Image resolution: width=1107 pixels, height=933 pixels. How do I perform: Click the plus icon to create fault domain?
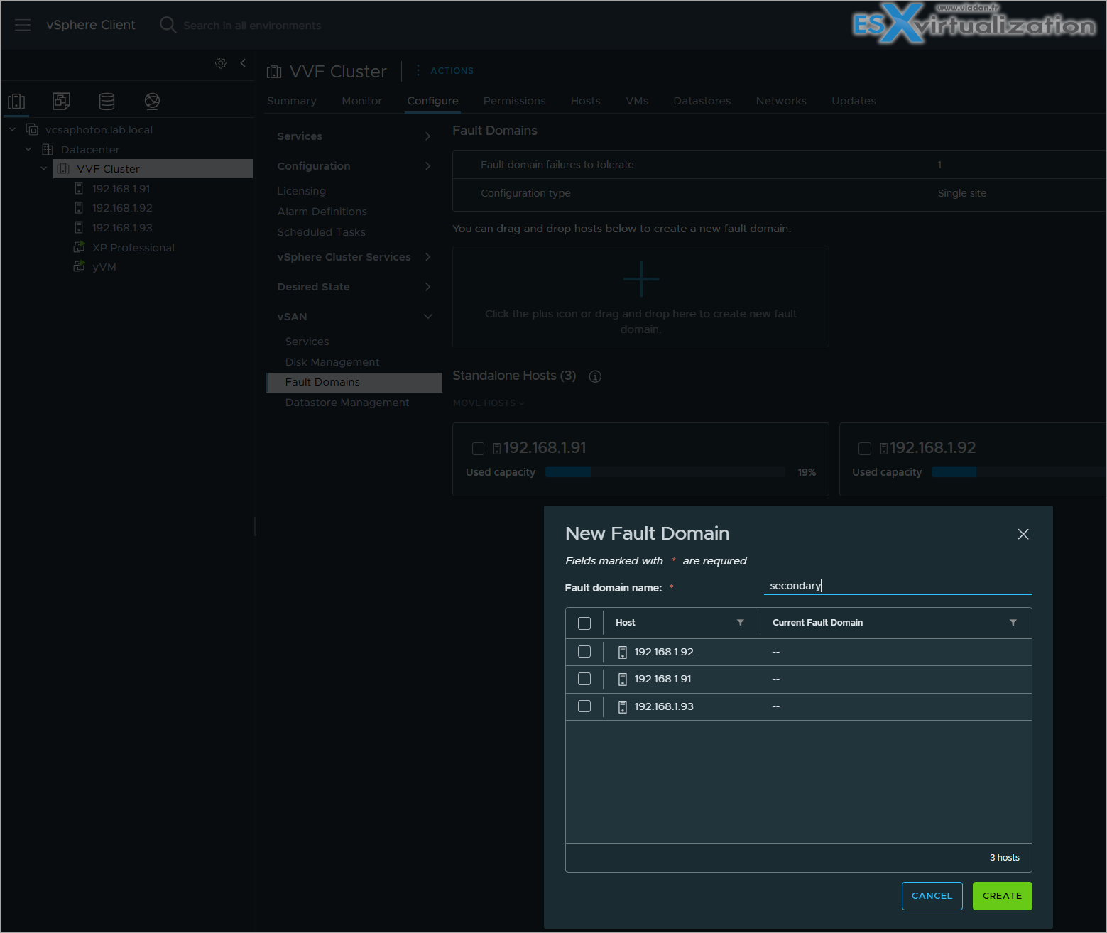pyautogui.click(x=641, y=279)
